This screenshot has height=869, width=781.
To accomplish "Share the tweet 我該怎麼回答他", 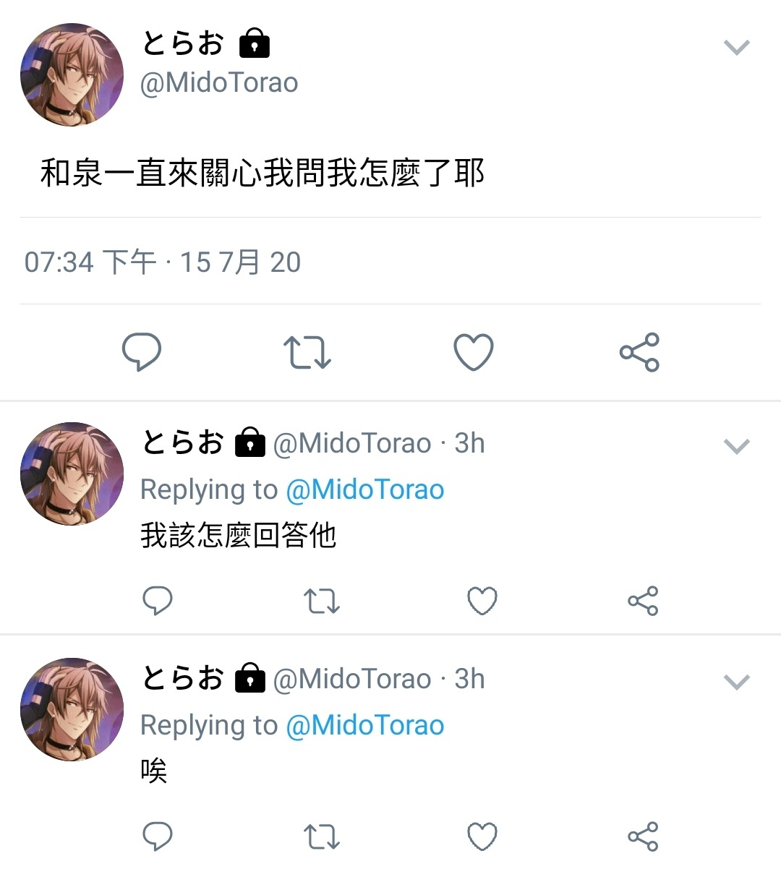I will click(x=643, y=601).
